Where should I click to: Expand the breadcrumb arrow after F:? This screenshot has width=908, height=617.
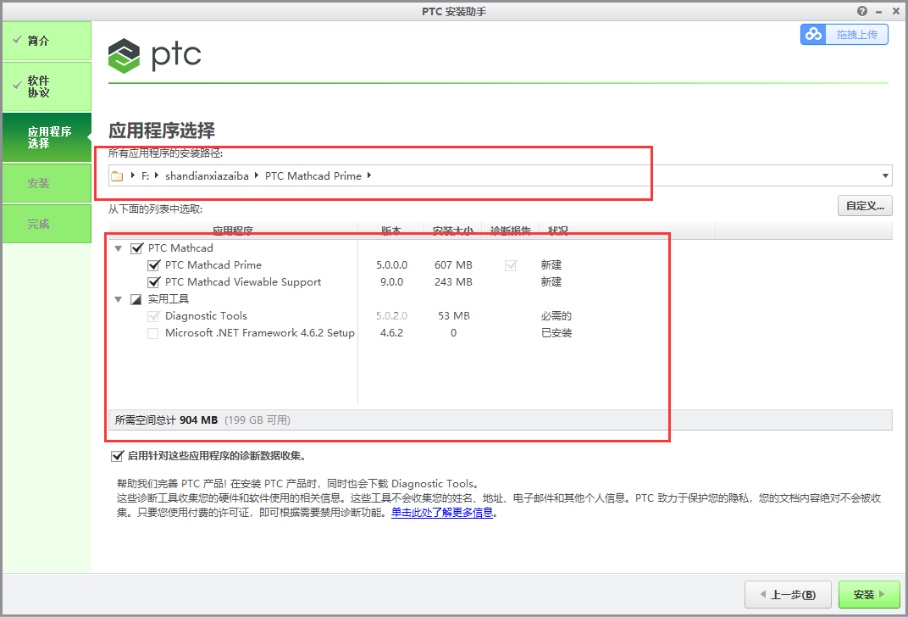tap(157, 175)
